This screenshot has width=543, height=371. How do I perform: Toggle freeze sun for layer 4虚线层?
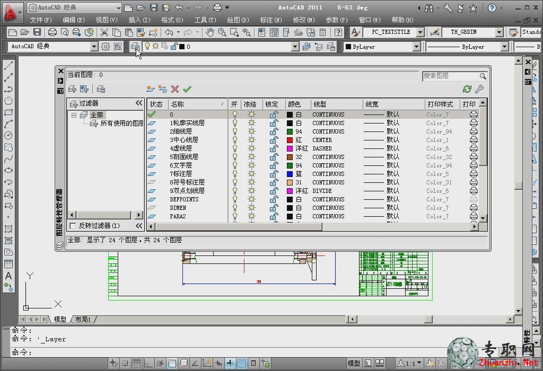point(252,148)
